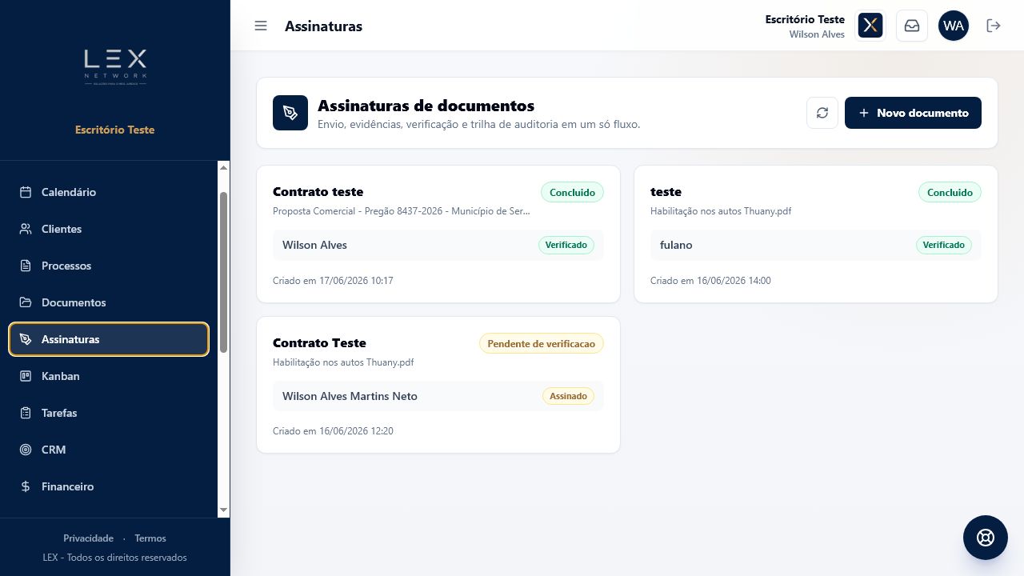The image size is (1024, 576).
Task: Select the Kanban menu item
Action: (109, 376)
